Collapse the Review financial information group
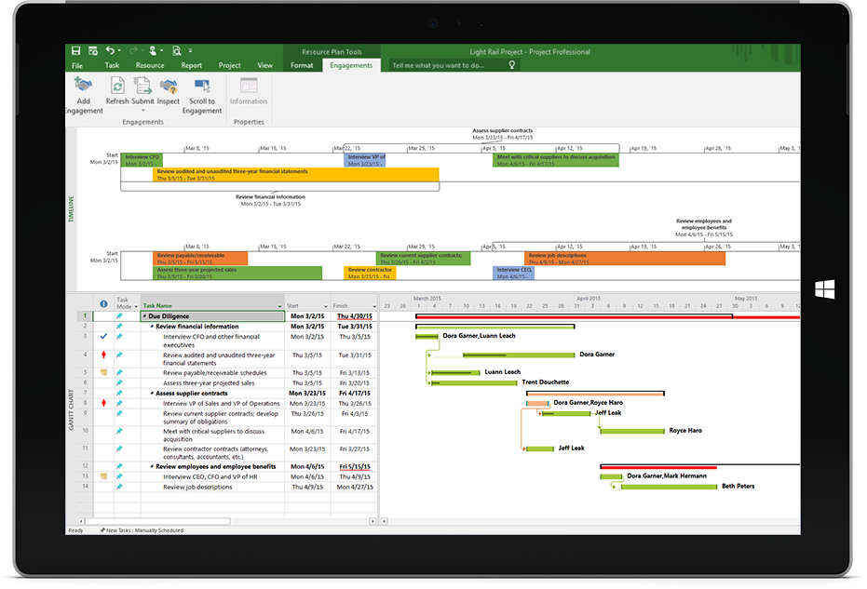The height and width of the screenshot is (589, 867). coord(152,327)
